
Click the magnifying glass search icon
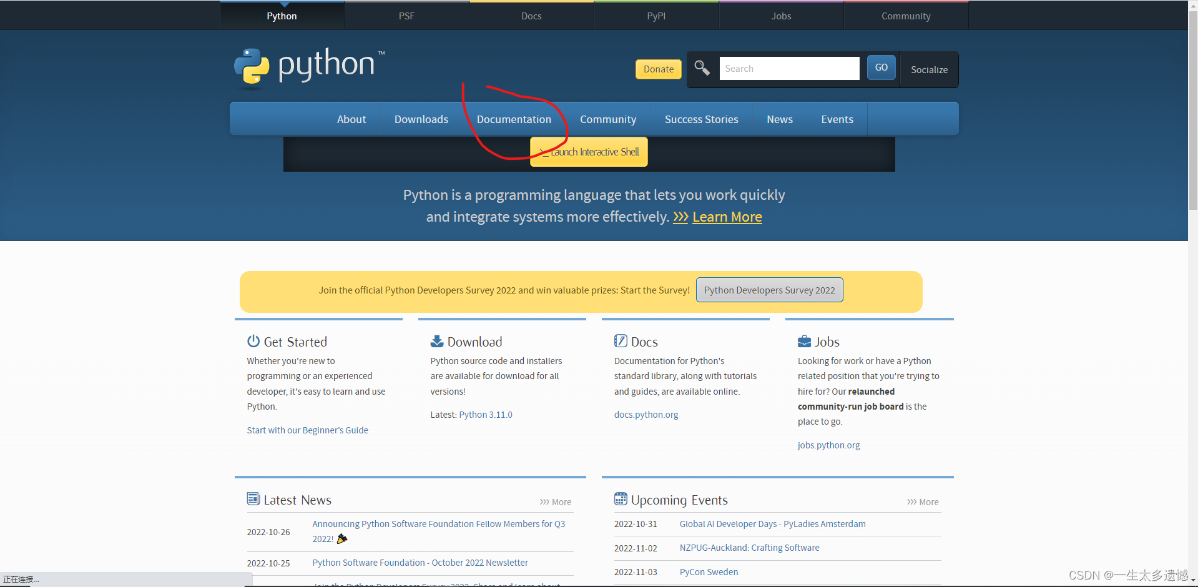[702, 68]
